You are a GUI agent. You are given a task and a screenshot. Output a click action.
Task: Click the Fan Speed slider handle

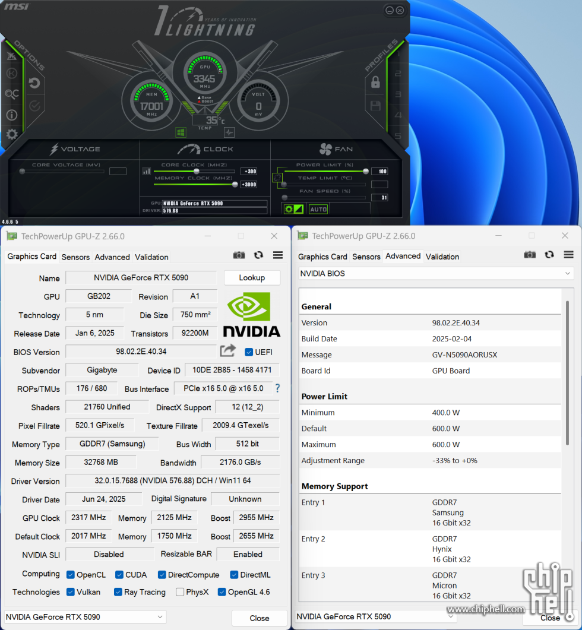(284, 197)
